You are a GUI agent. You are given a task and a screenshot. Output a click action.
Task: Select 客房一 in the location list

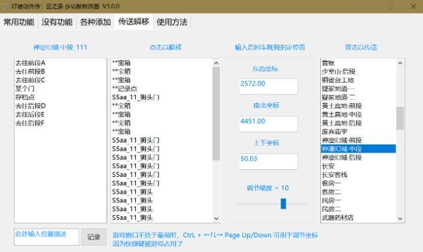(x=359, y=183)
